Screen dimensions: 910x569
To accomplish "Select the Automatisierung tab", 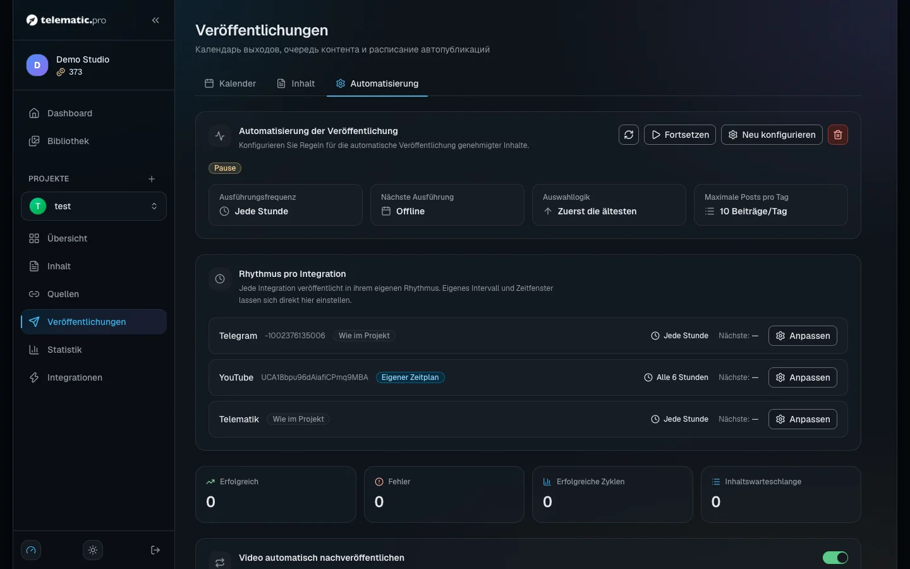I will pos(377,83).
